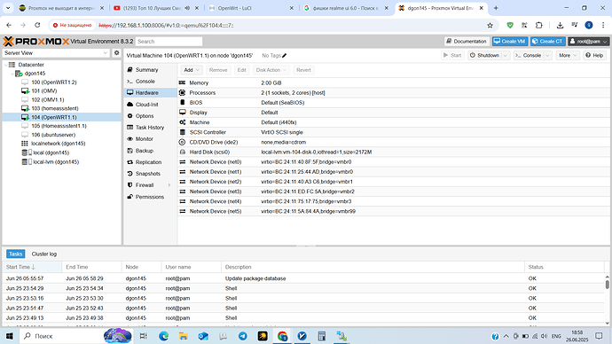Open the Summary section

click(x=150, y=70)
